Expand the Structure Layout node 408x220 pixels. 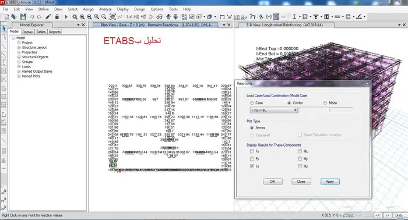click(19, 48)
